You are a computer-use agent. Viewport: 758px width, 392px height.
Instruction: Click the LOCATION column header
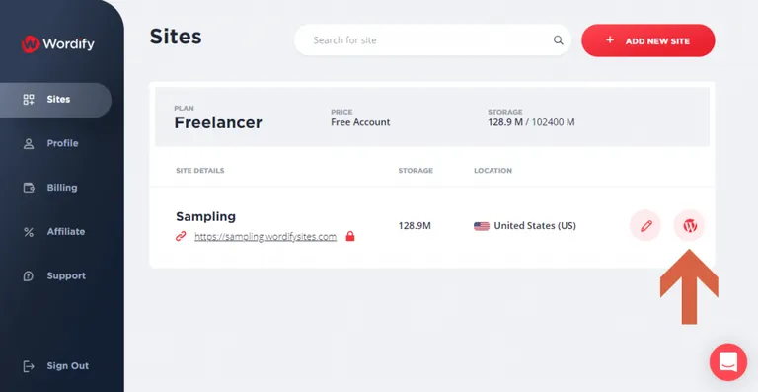[493, 171]
